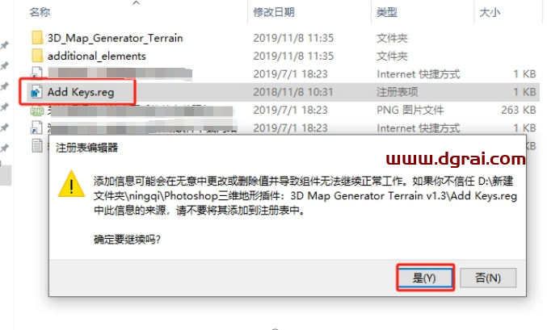Click the yellow warning triangle icon
Viewport: 547px width, 330px height.
click(72, 184)
